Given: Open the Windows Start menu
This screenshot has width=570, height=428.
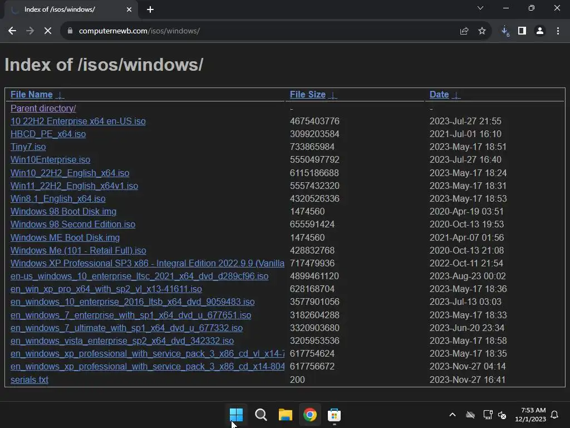Looking at the screenshot, I should (236, 415).
